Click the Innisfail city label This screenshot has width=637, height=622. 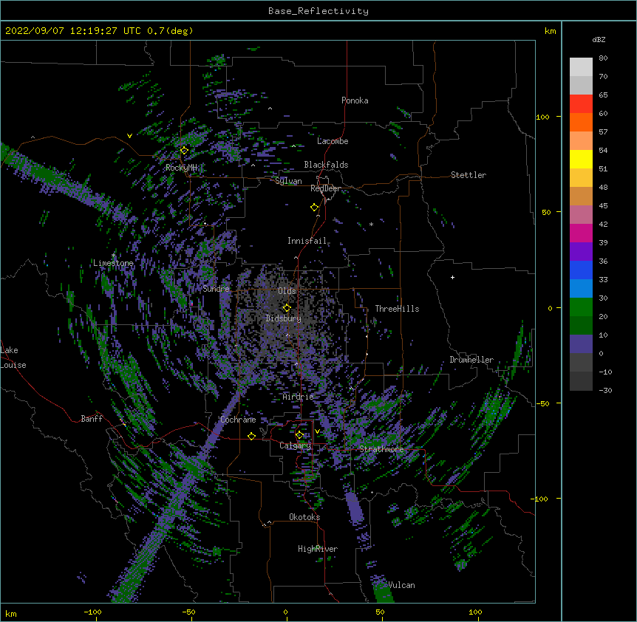307,241
